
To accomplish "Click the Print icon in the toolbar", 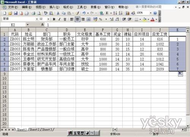I will [x=33, y=13].
